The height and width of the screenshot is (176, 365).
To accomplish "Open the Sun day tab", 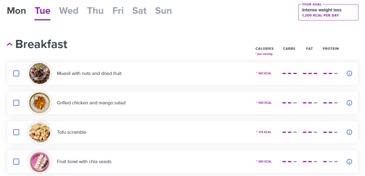I will click(x=163, y=11).
